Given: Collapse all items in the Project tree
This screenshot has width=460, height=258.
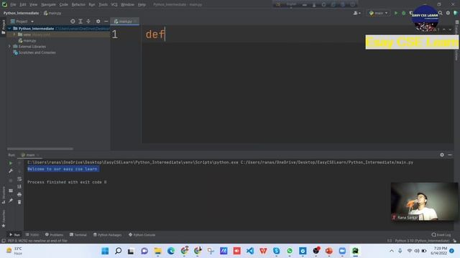Looking at the screenshot, I should (88, 21).
